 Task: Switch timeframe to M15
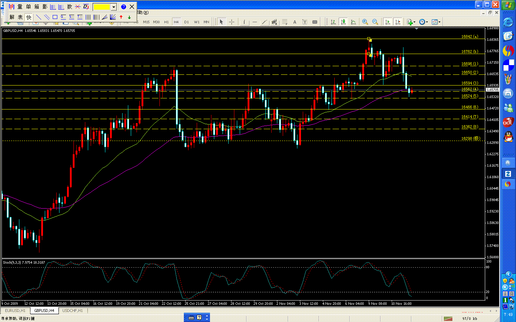click(146, 22)
